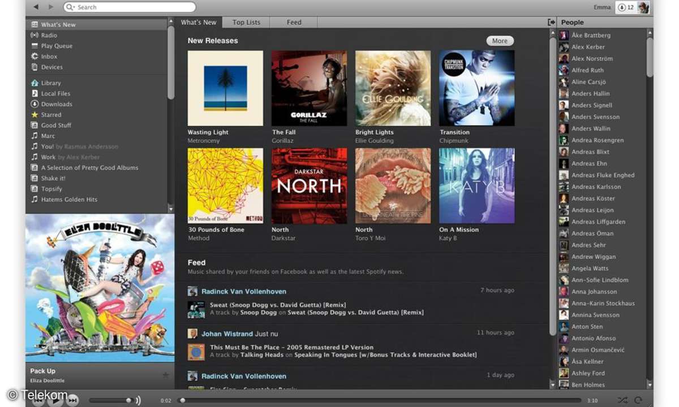Screen dimensions: 679x407
Task: Open Hatems Golden Hits playlist
Action: coord(96,200)
